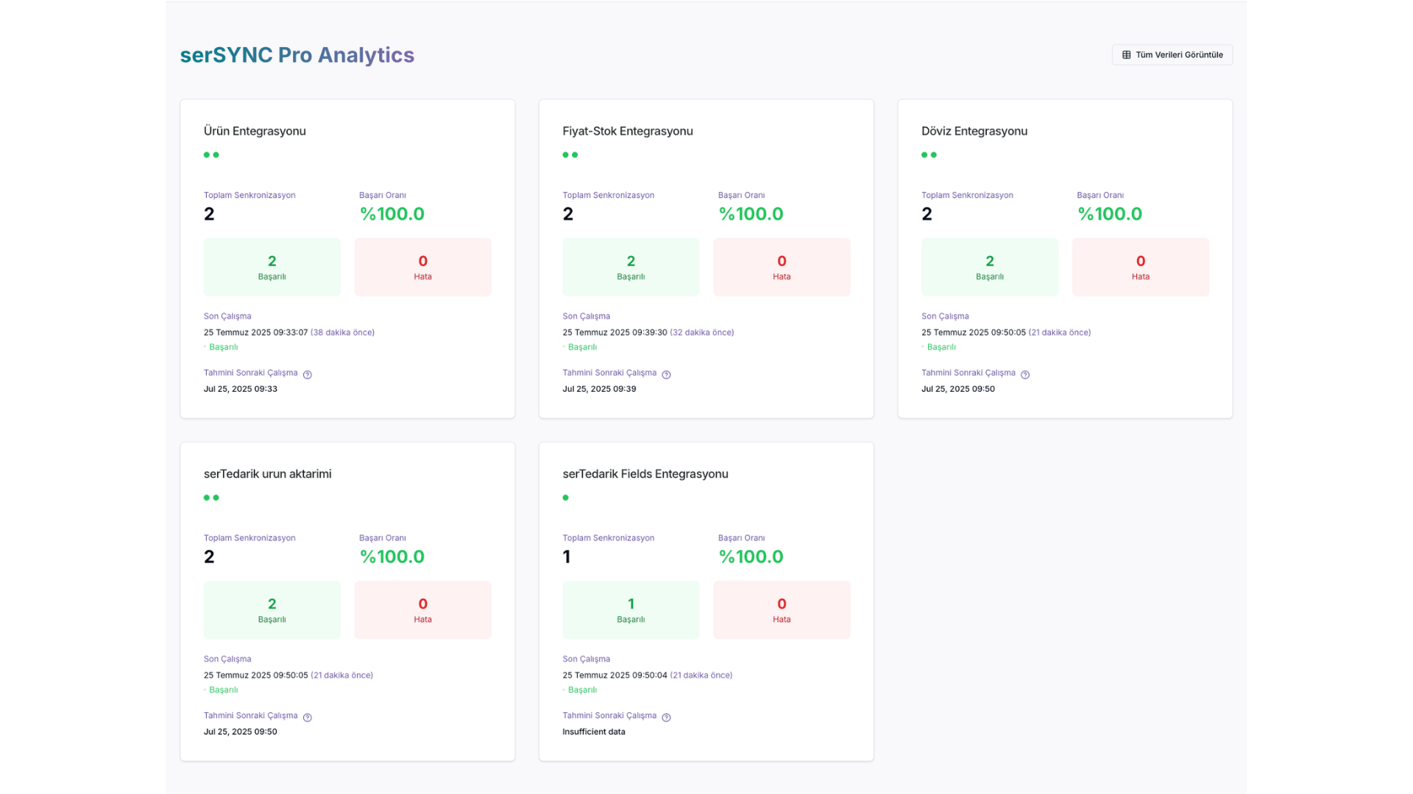Click Hata box in Fiyat-Stok Entegrasyonu card
The image size is (1413, 794).
point(782,267)
